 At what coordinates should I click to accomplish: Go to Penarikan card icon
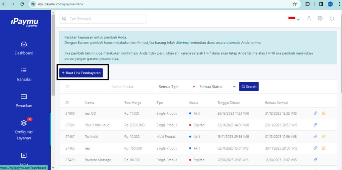(24, 96)
